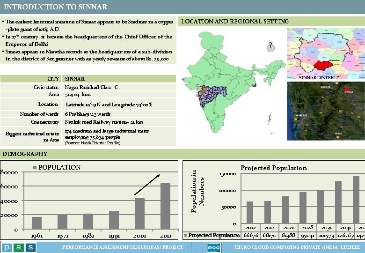Select the 2011 population bar

point(166,206)
